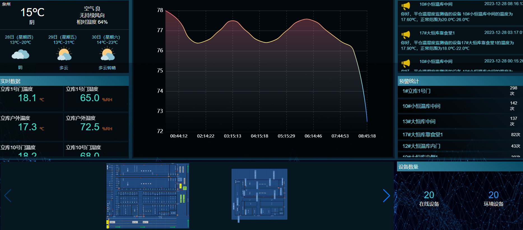Screen dimensions: 523x230
Task: Click the 82次 warning count
Action: click(515, 135)
